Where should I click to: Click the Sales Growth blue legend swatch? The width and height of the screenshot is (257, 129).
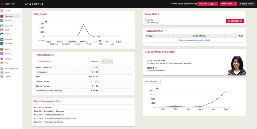(x=46, y=22)
